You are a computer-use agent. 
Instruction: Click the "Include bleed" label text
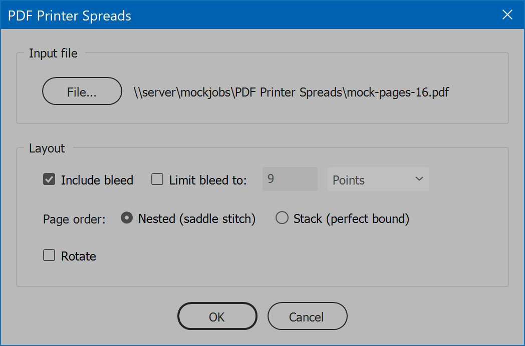[x=97, y=180]
